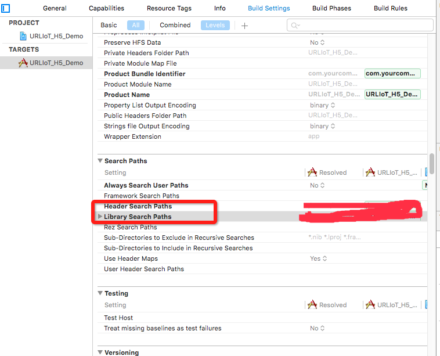Click the vertical scrollbar thumb
This screenshot has width=440, height=356.
[432, 164]
